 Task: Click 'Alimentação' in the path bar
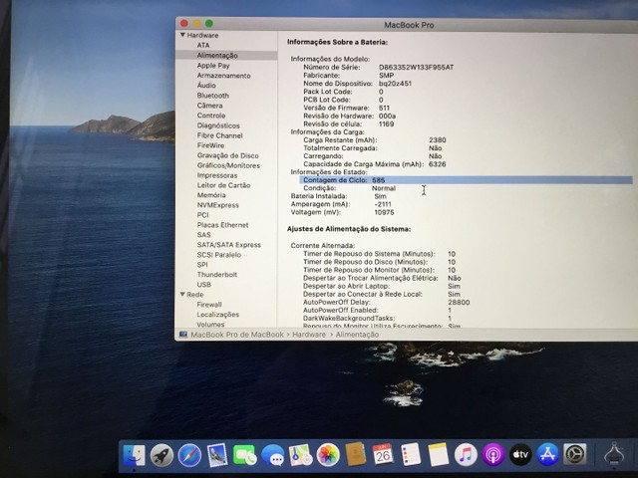point(357,335)
